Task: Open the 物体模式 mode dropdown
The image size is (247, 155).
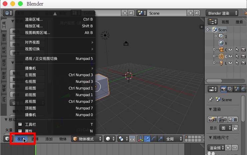Action: (x=87, y=139)
